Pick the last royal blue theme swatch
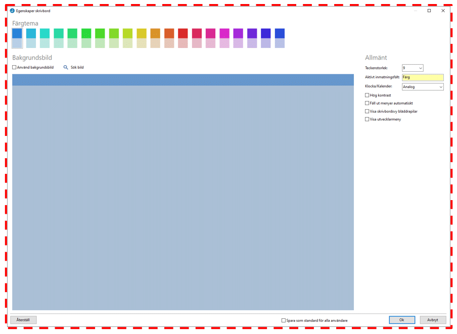The height and width of the screenshot is (334, 457). [x=280, y=38]
